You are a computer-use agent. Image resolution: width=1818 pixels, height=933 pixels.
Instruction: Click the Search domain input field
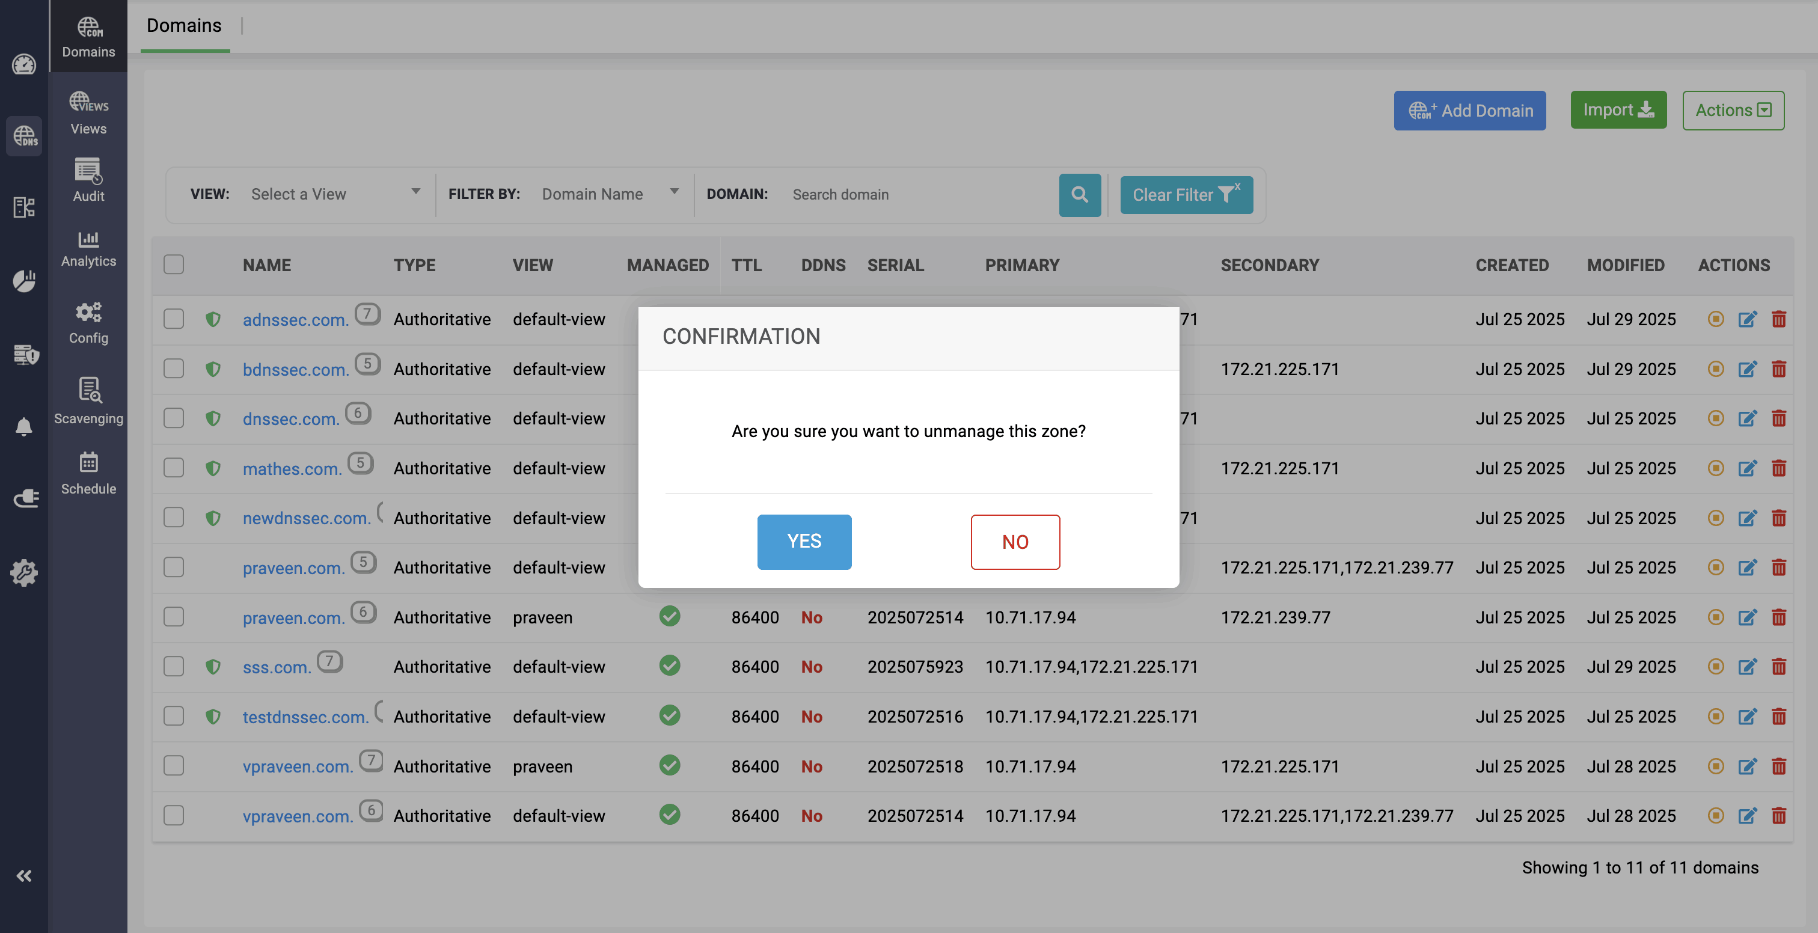click(x=917, y=195)
